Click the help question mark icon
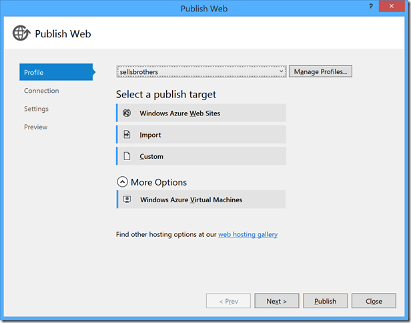 click(x=371, y=6)
